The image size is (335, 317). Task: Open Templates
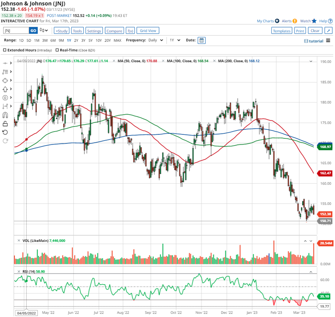(x=282, y=31)
